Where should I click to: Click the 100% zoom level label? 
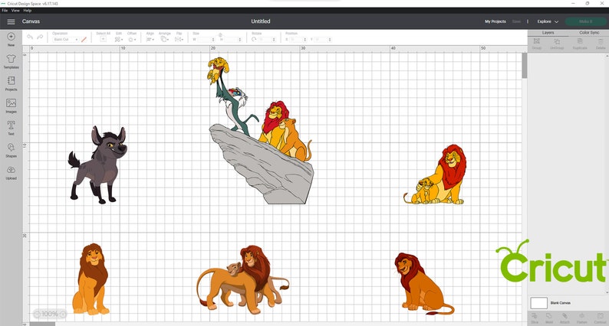[50, 314]
